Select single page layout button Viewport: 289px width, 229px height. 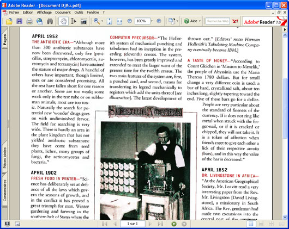pyautogui.click(x=251, y=224)
